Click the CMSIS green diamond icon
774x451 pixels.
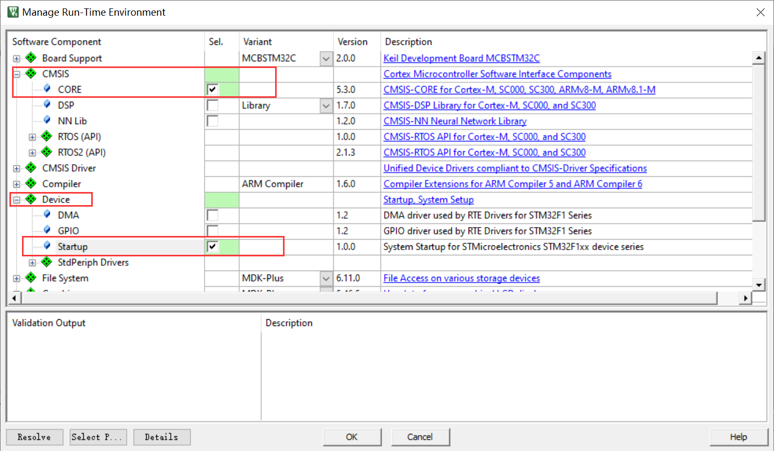tap(31, 73)
